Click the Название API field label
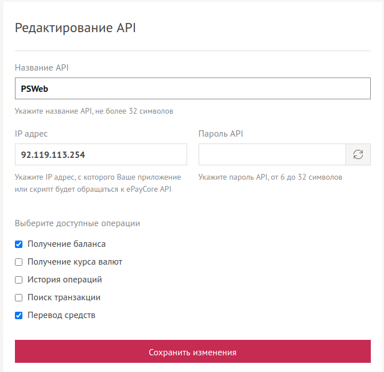The image size is (384, 372). [x=42, y=68]
